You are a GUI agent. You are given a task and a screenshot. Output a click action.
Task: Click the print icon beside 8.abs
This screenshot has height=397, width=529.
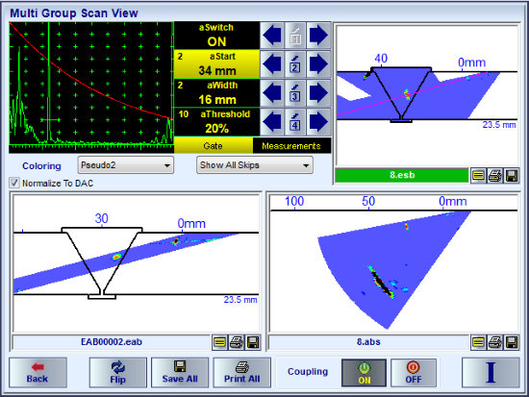coord(495,343)
